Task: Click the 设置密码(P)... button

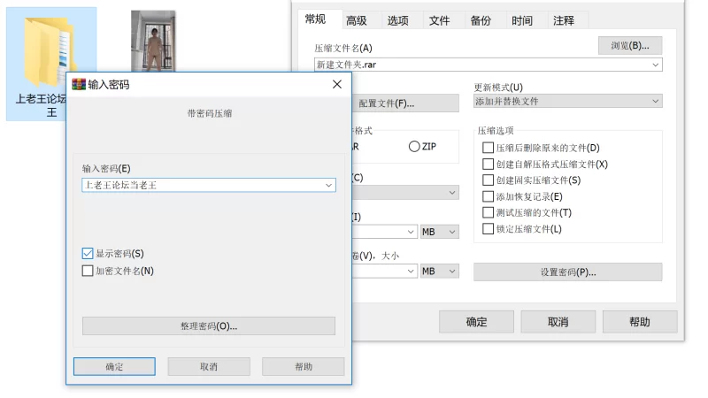Action: click(567, 272)
